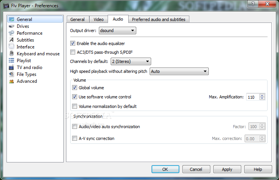Viewport: 279px width, 180px height.
Task: Increase Max. Amplification with up arrow
Action: point(262,95)
